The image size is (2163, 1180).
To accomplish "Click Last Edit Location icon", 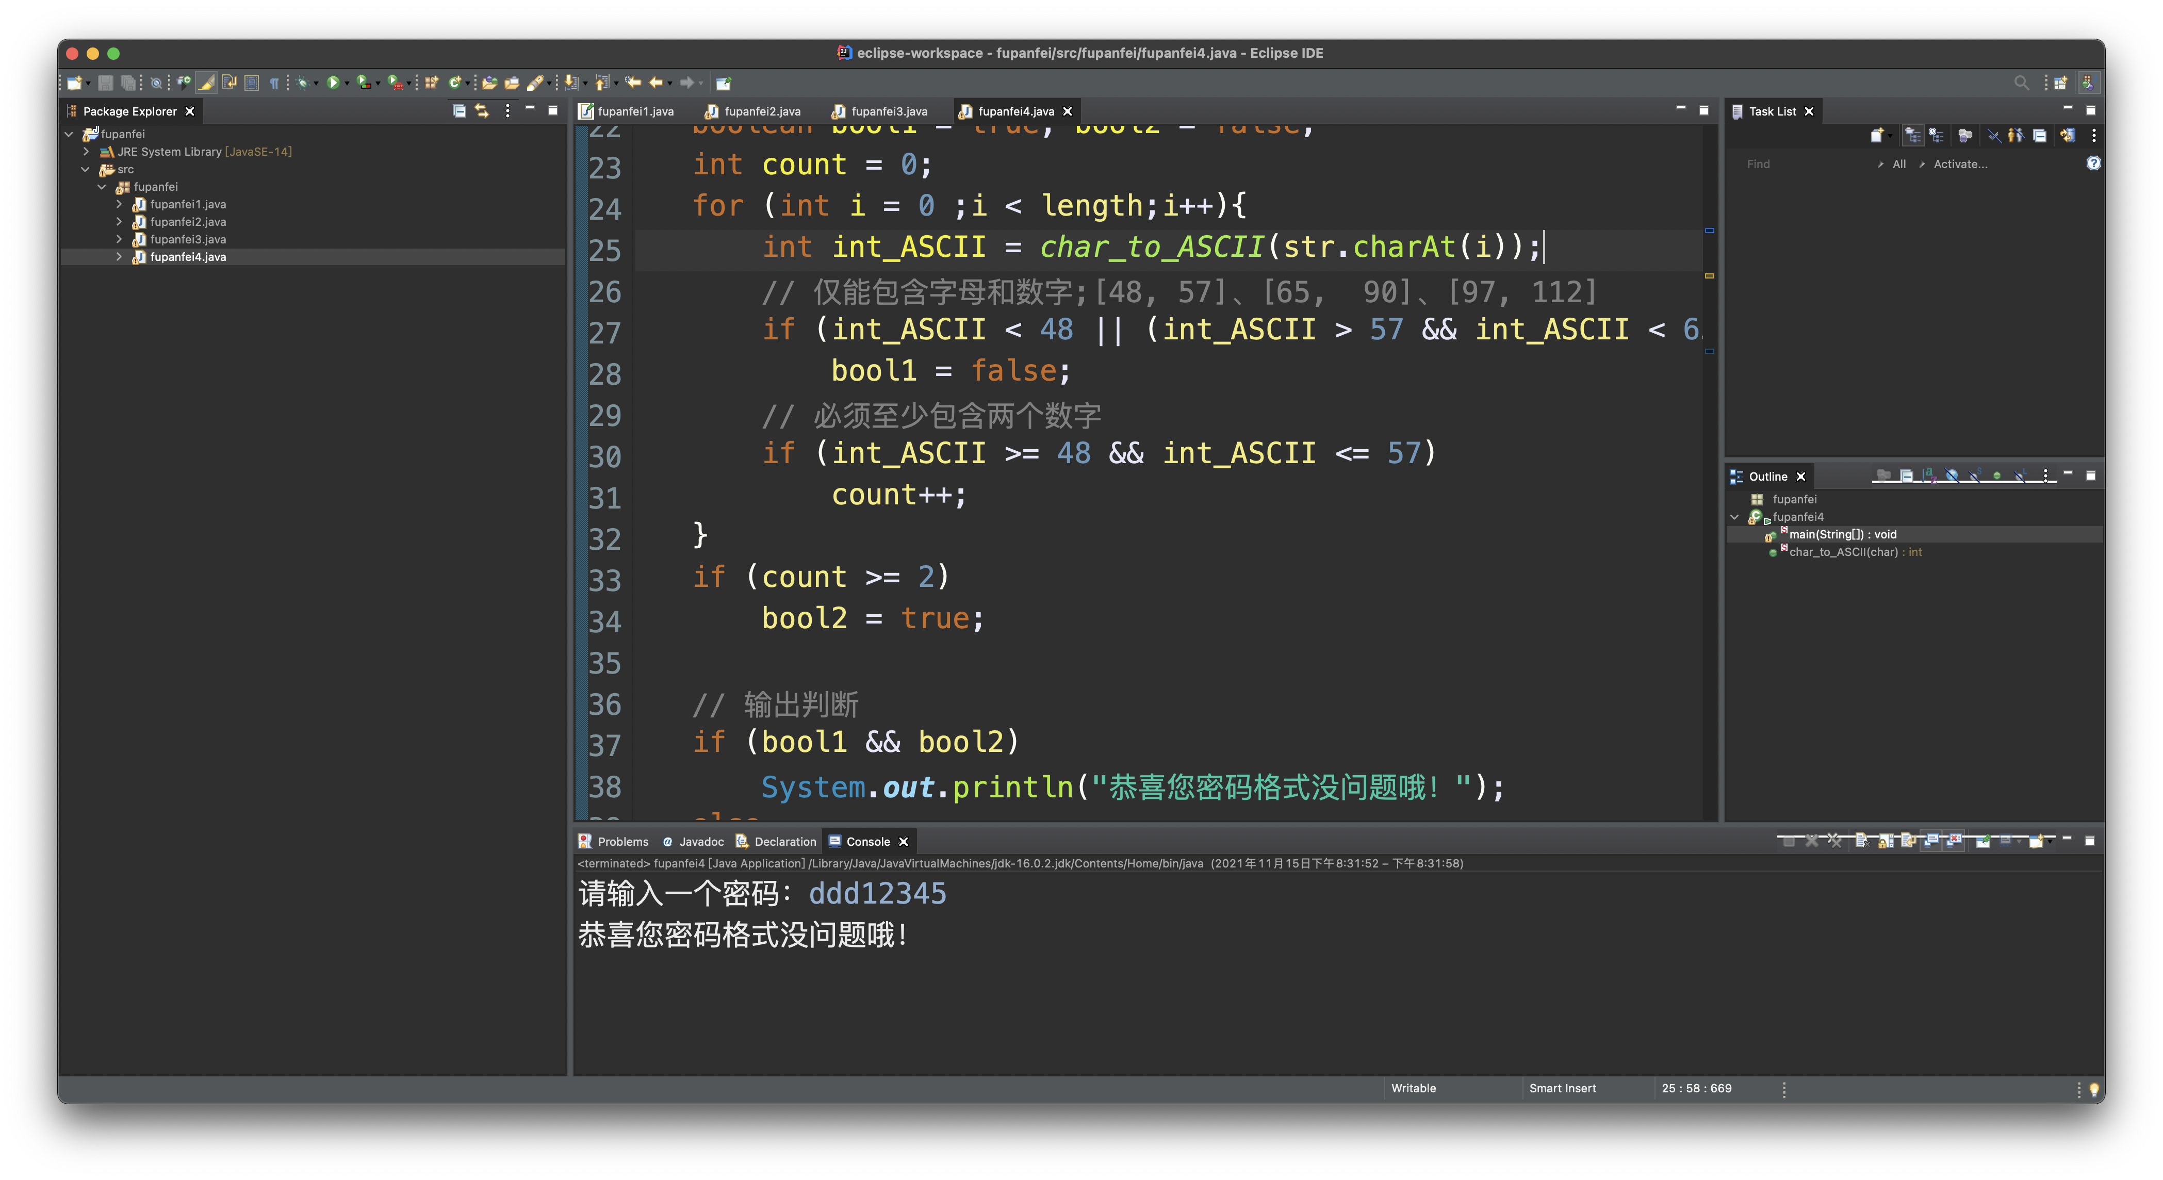I will coord(633,83).
